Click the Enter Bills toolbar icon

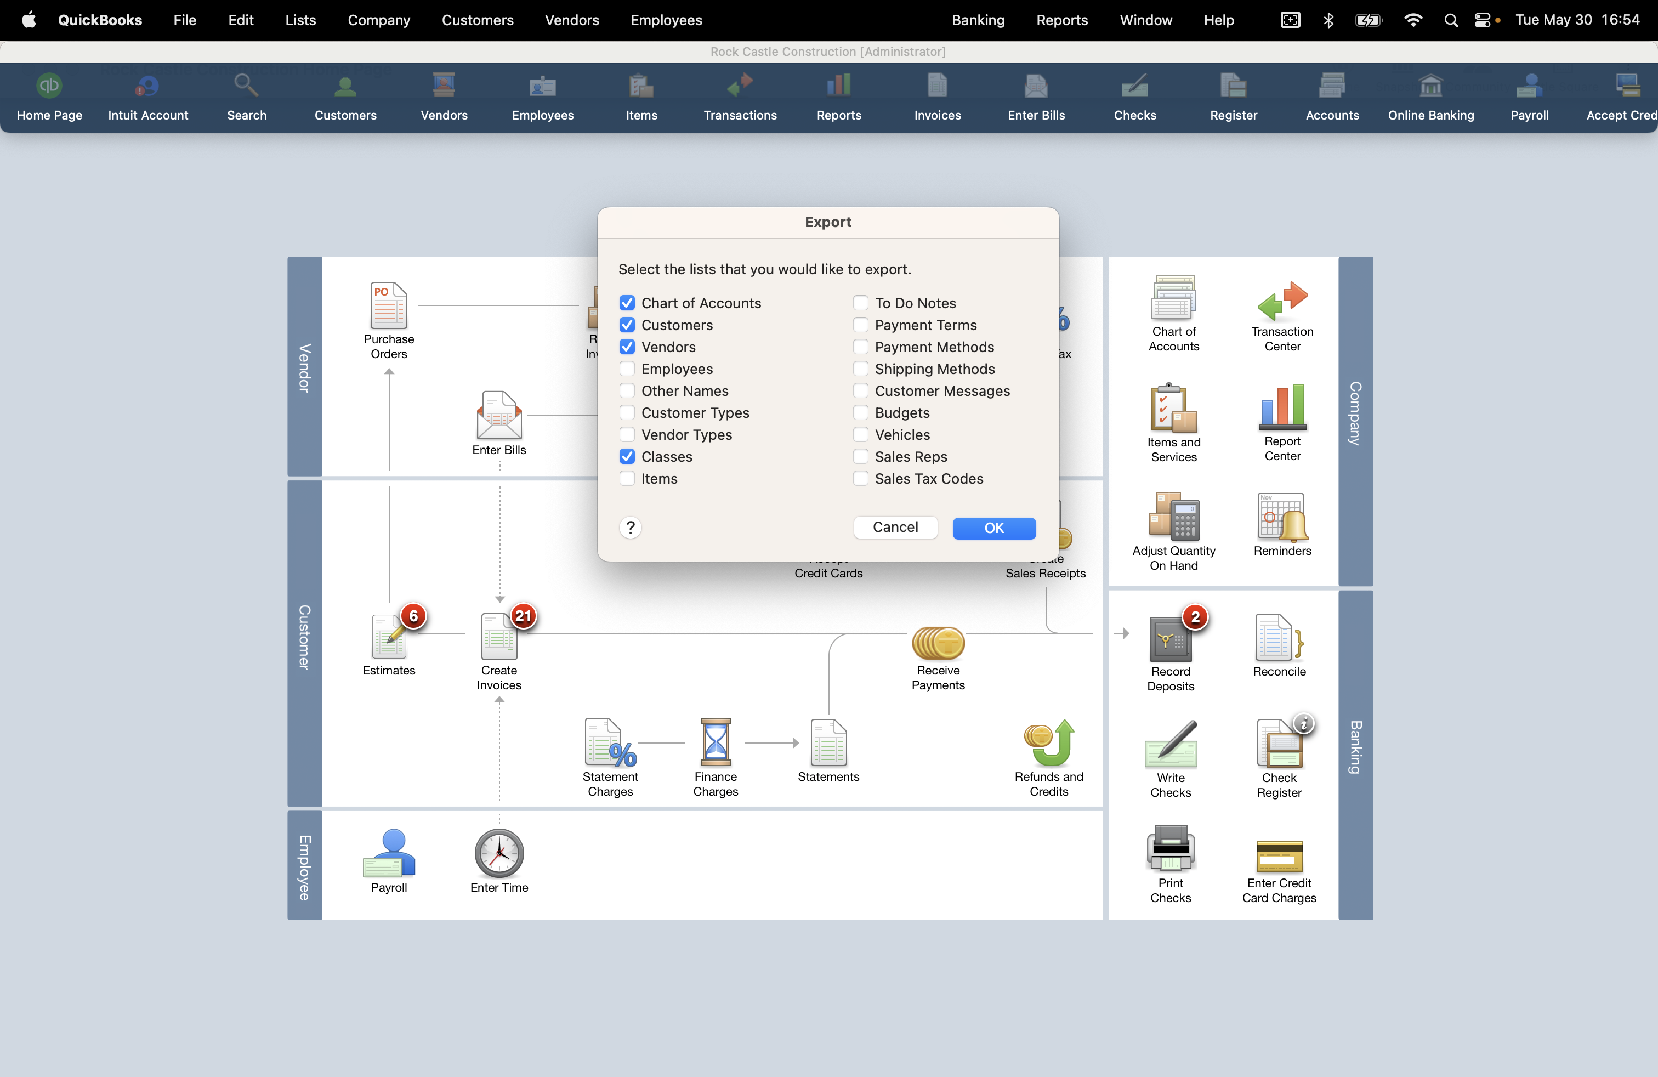[1036, 98]
